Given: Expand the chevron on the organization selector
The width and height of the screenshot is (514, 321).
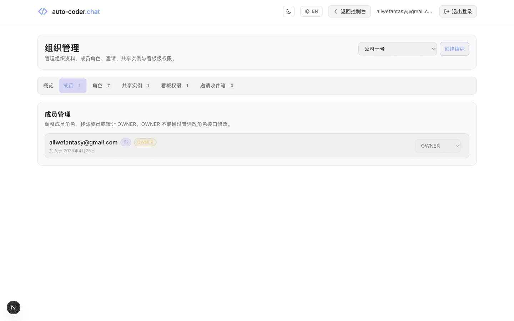Looking at the screenshot, I should pos(433,49).
